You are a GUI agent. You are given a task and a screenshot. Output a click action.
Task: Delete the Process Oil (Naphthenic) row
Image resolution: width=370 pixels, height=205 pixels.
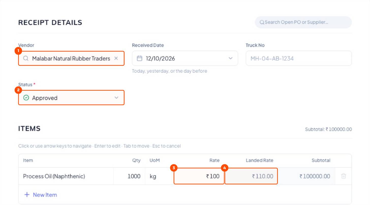[343, 176]
